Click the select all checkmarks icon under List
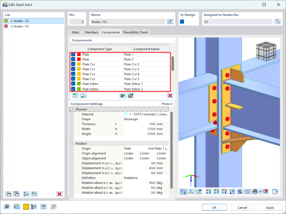286x214 pixels. point(26,194)
